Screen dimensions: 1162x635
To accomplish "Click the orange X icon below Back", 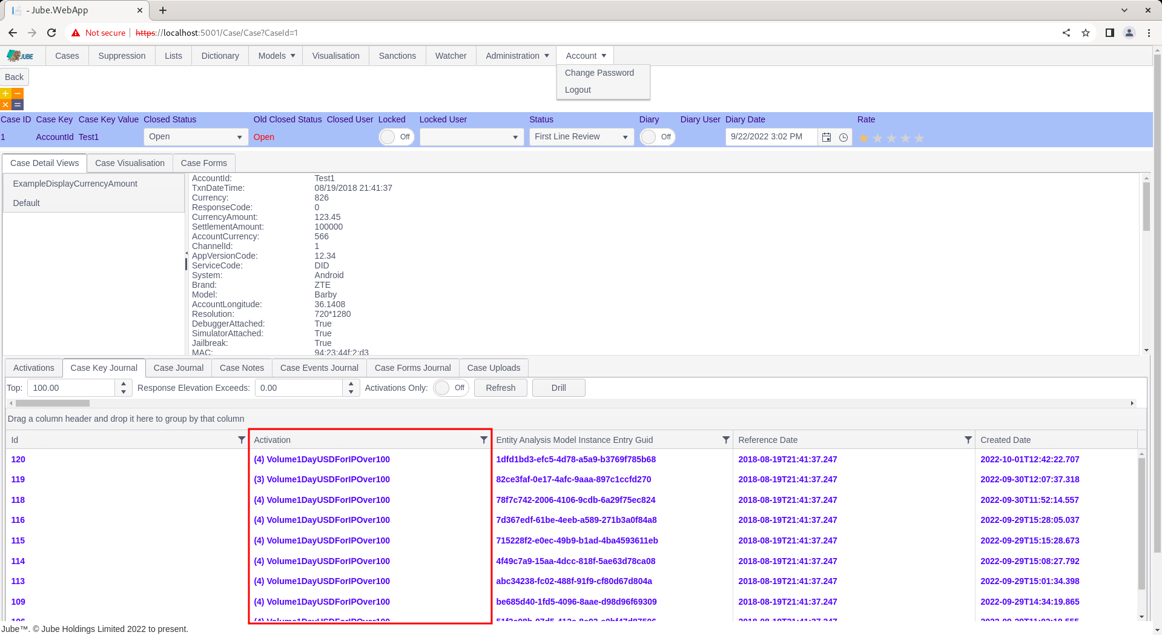I will pyautogui.click(x=5, y=105).
